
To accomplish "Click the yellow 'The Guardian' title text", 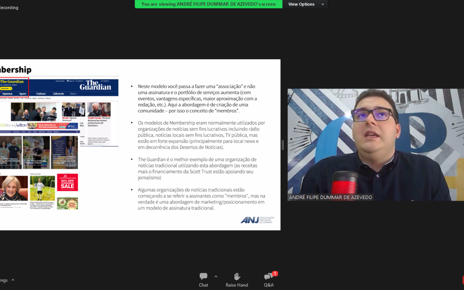I will pos(12,81).
